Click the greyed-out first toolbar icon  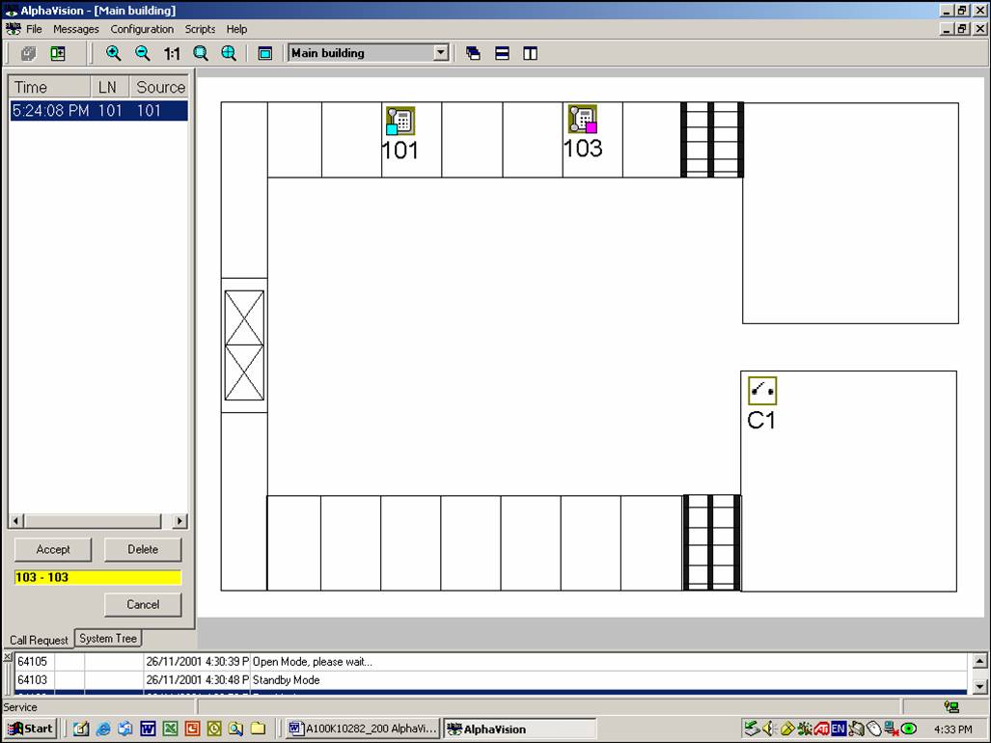(x=28, y=54)
